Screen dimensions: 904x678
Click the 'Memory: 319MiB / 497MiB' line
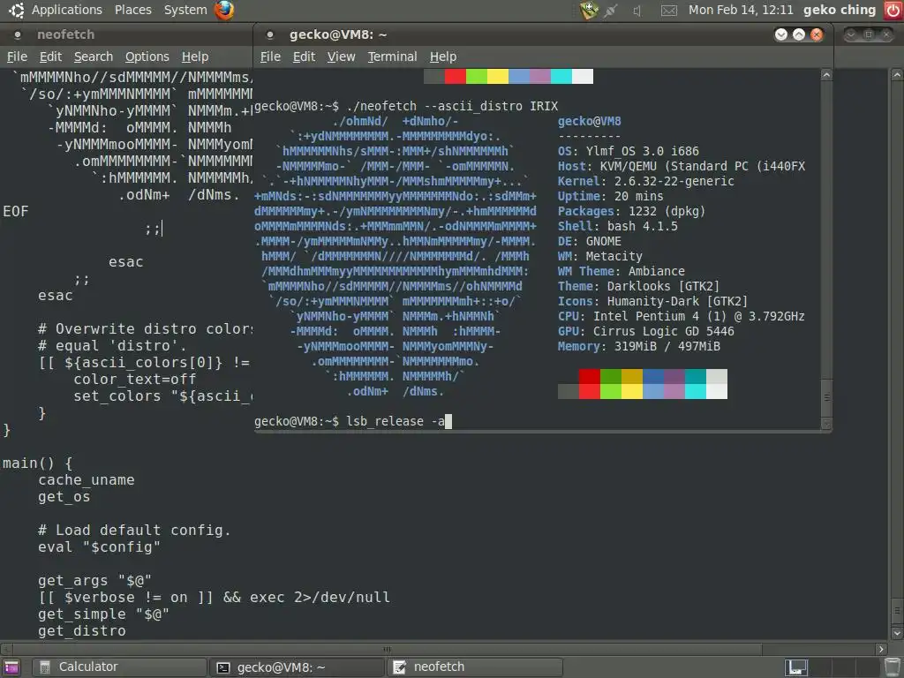click(639, 346)
